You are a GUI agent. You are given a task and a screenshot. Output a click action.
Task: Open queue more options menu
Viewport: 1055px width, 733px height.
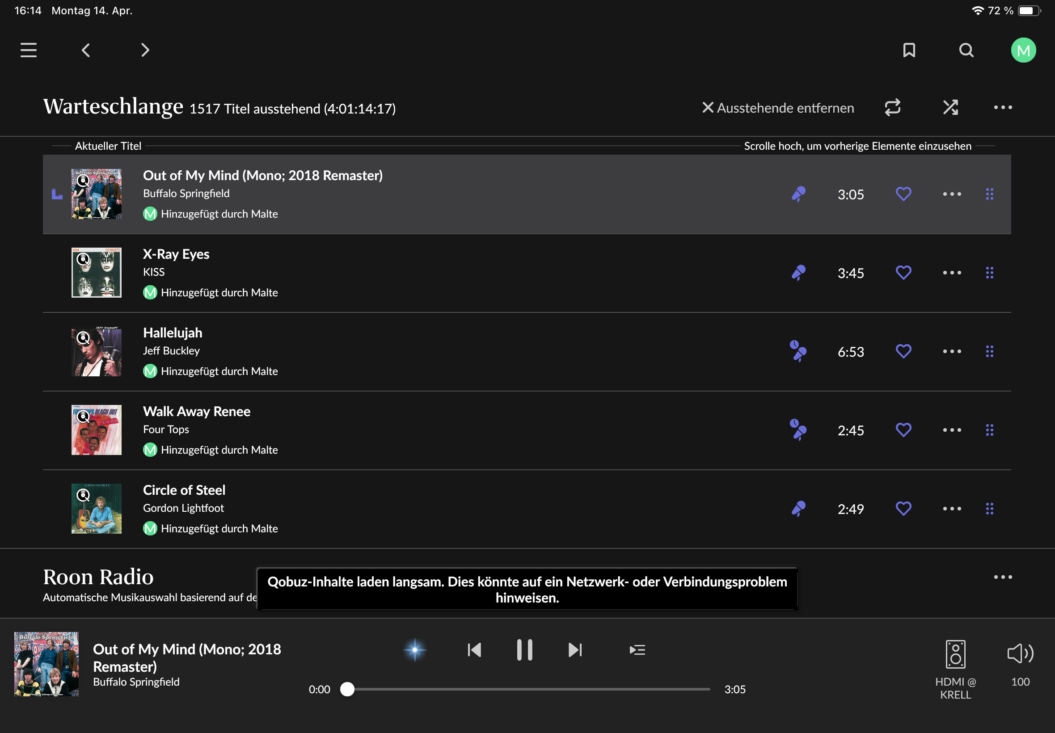(x=1003, y=107)
